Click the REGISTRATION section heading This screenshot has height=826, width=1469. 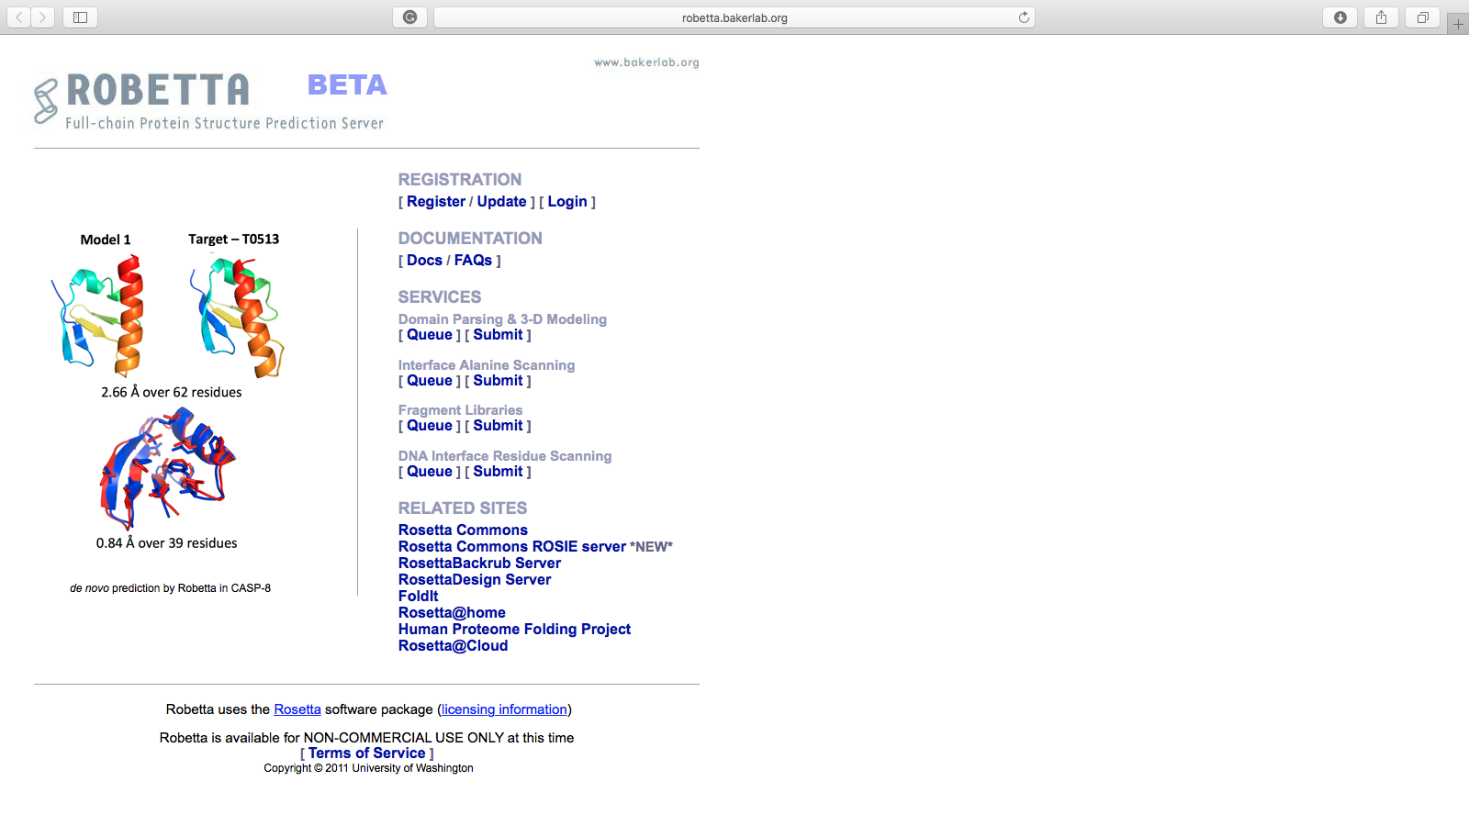click(x=460, y=180)
